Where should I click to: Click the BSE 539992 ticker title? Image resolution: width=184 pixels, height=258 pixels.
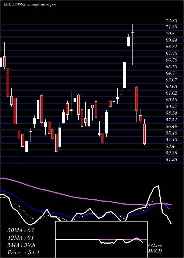pyautogui.click(x=14, y=4)
